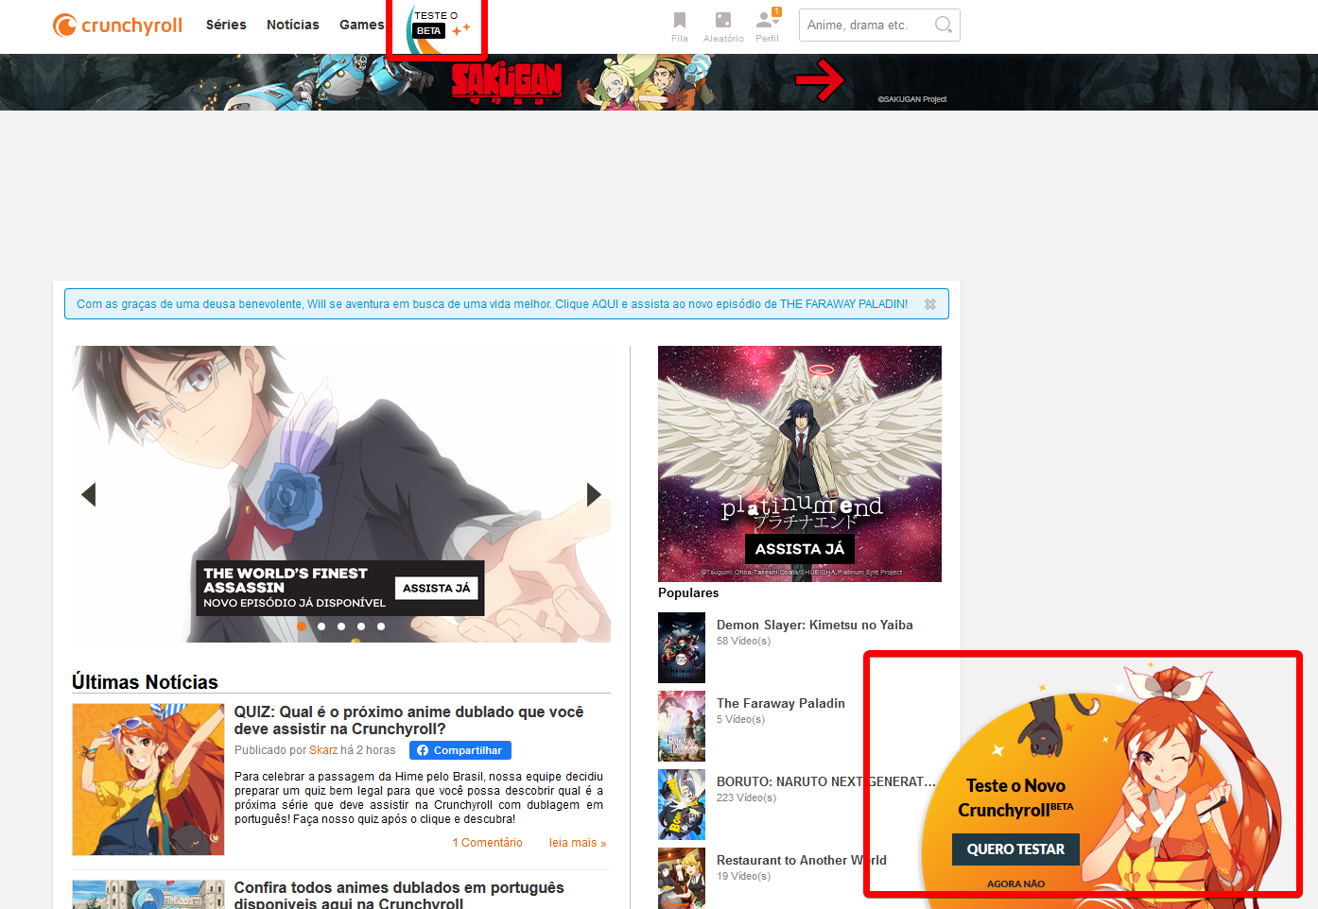1318x909 pixels.
Task: Click the Aleatório dice icon
Action: (x=723, y=20)
